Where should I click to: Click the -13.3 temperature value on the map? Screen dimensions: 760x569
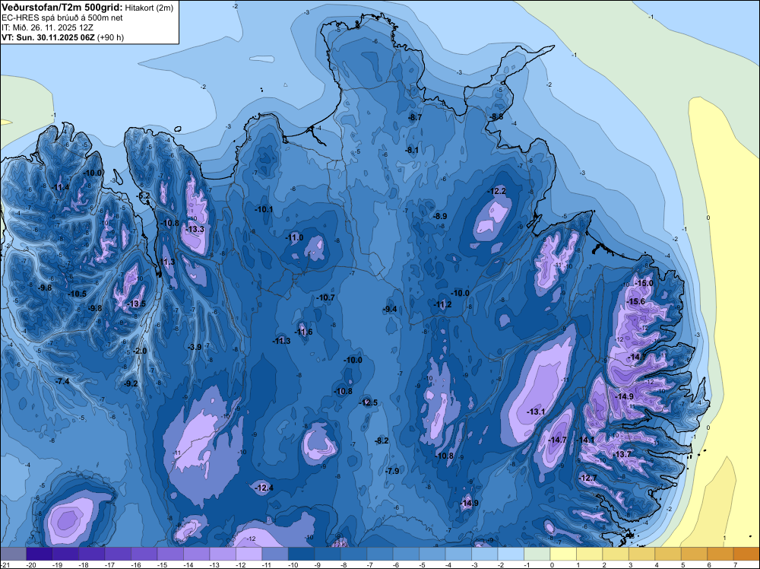[x=195, y=229]
